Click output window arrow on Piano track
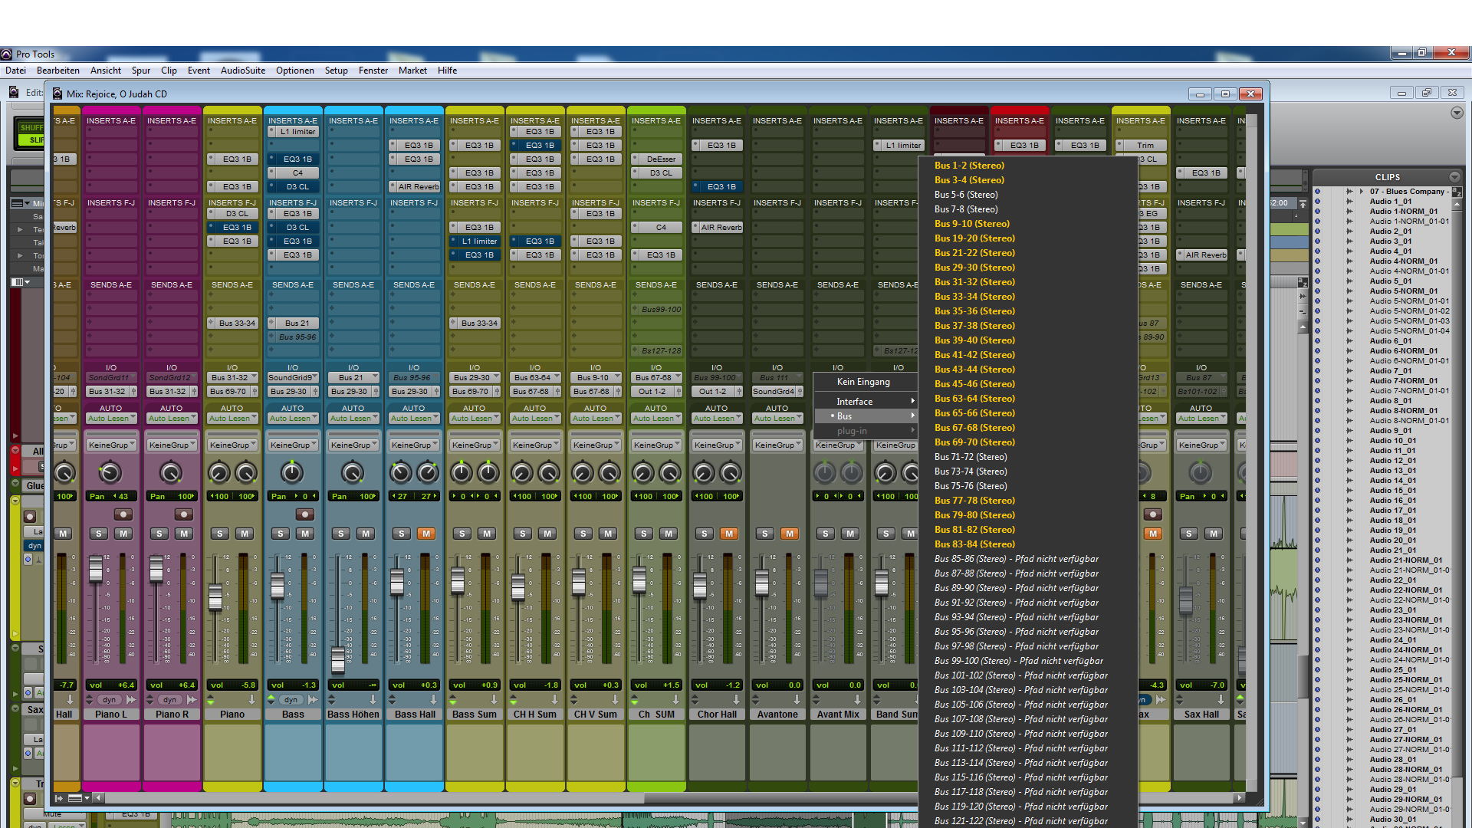Viewport: 1472px width, 828px height. tap(251, 700)
